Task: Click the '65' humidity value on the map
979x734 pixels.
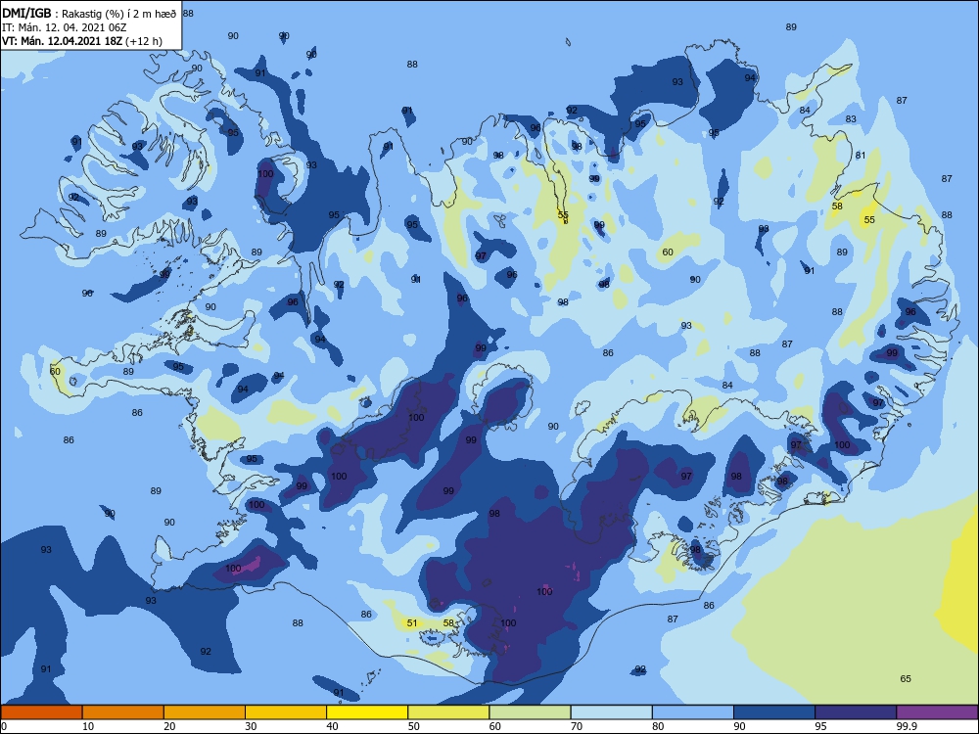Action: (906, 678)
